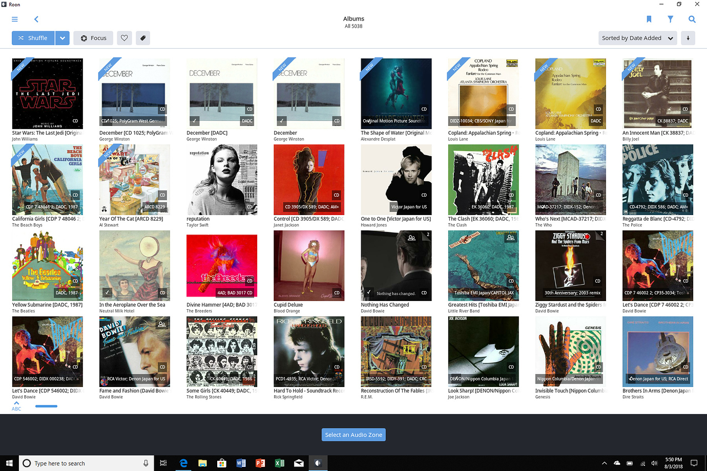Screen dimensions: 707x471
Task: Open the Shuffle options dropdown arrow
Action: coord(63,38)
